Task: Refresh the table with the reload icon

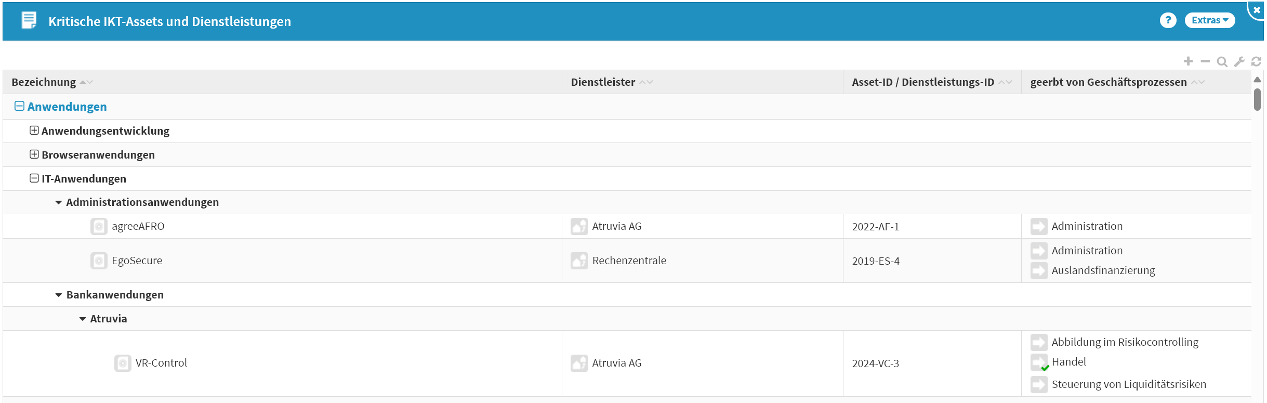Action: (1257, 62)
